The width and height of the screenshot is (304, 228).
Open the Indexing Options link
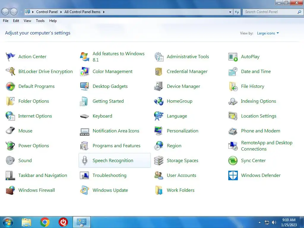[x=259, y=101]
